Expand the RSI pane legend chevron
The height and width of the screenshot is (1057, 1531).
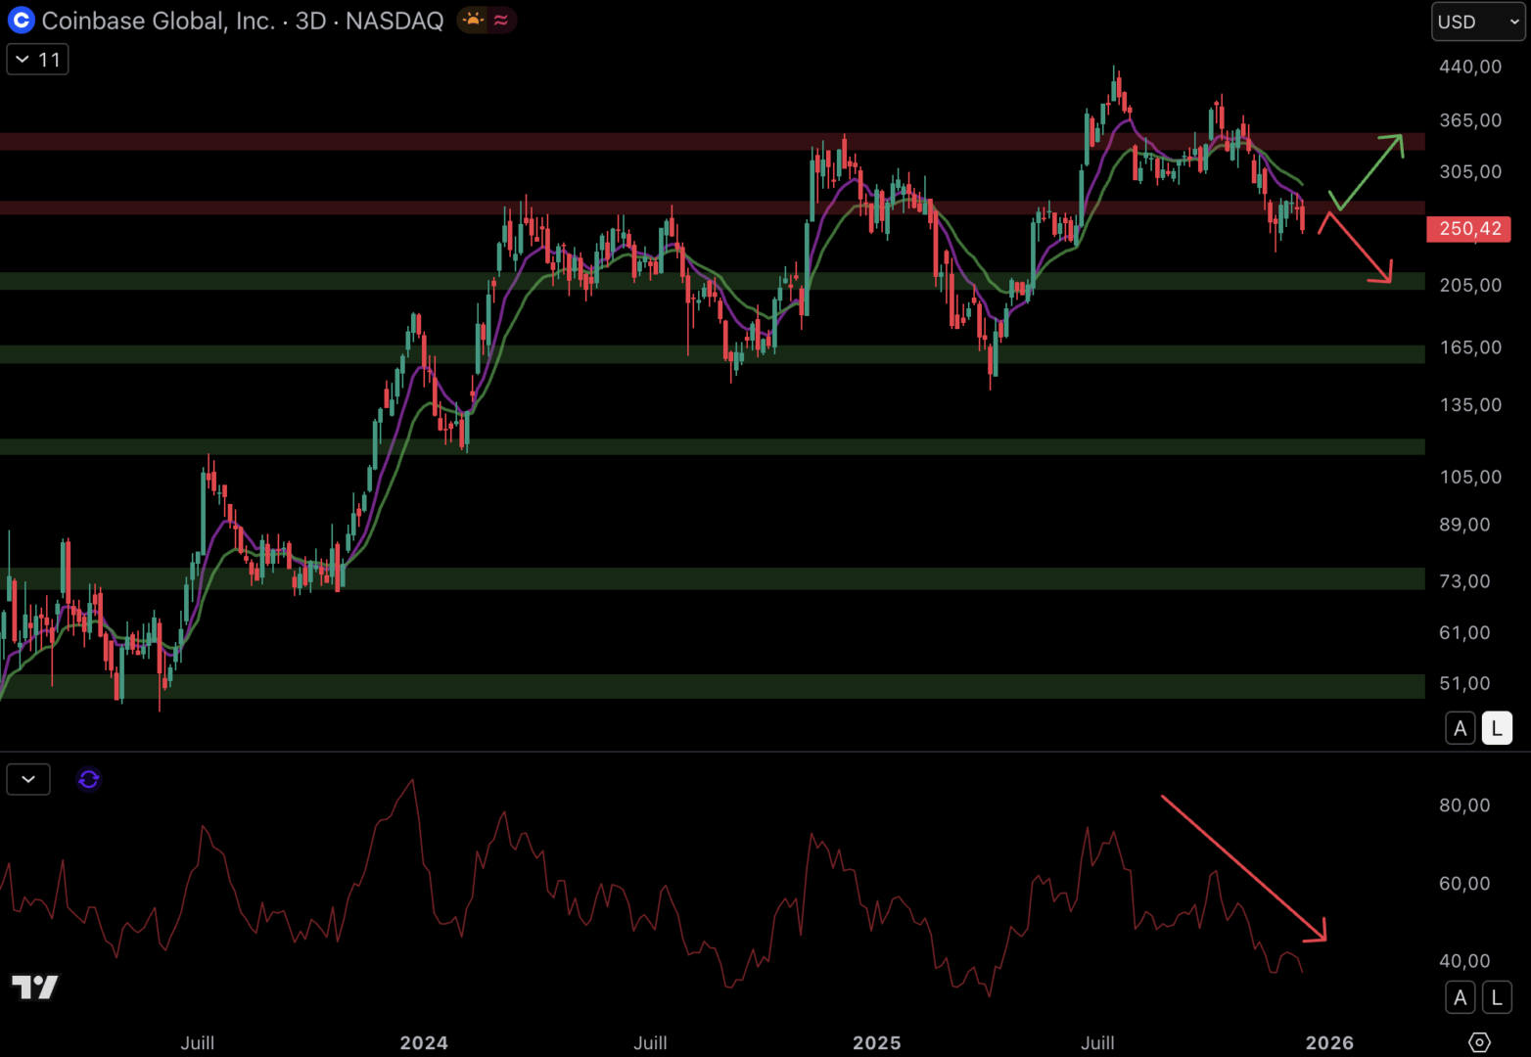coord(28,779)
